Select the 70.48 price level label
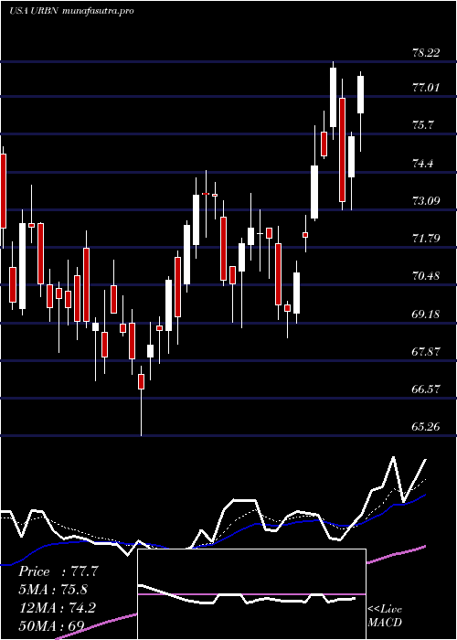 (426, 276)
